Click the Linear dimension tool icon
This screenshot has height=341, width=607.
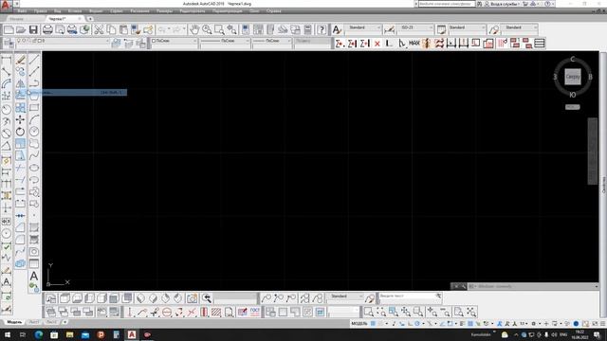pyautogui.click(x=7, y=60)
